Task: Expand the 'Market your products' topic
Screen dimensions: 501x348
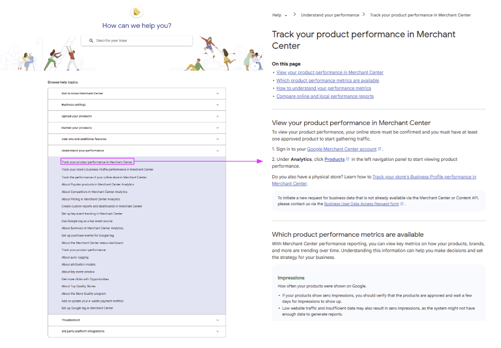Action: 137,128
